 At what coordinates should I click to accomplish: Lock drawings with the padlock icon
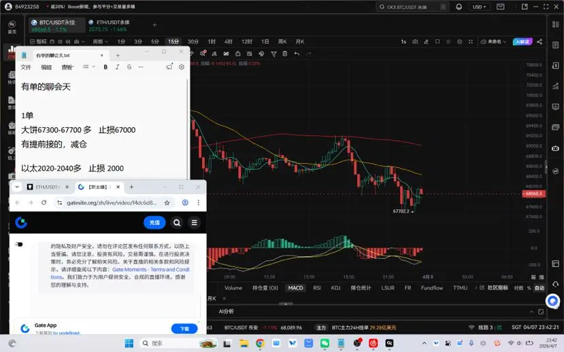tap(237, 54)
